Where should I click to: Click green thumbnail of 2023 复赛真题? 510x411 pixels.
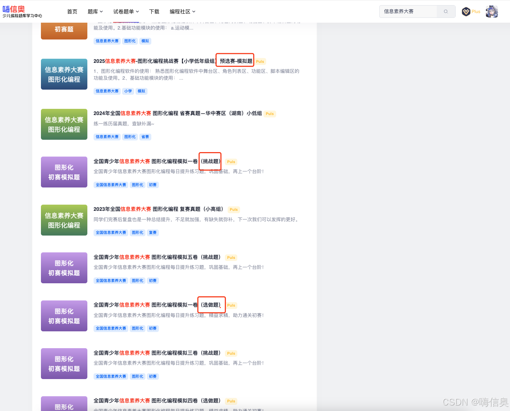[64, 220]
